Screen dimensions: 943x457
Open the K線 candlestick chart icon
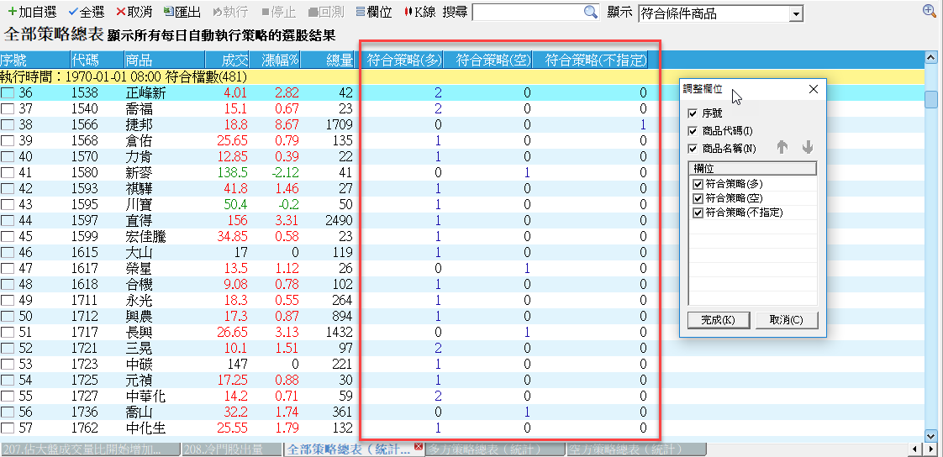point(409,13)
